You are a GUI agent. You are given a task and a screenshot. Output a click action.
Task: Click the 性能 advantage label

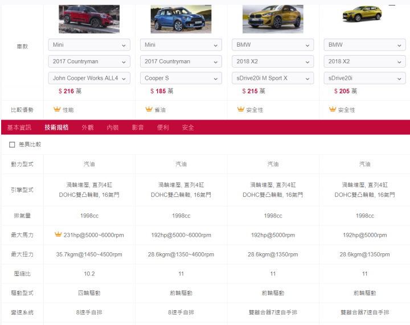[68, 110]
